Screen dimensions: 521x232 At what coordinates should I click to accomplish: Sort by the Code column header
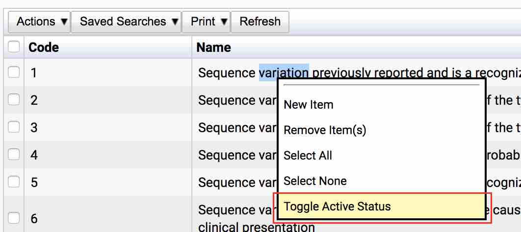44,47
